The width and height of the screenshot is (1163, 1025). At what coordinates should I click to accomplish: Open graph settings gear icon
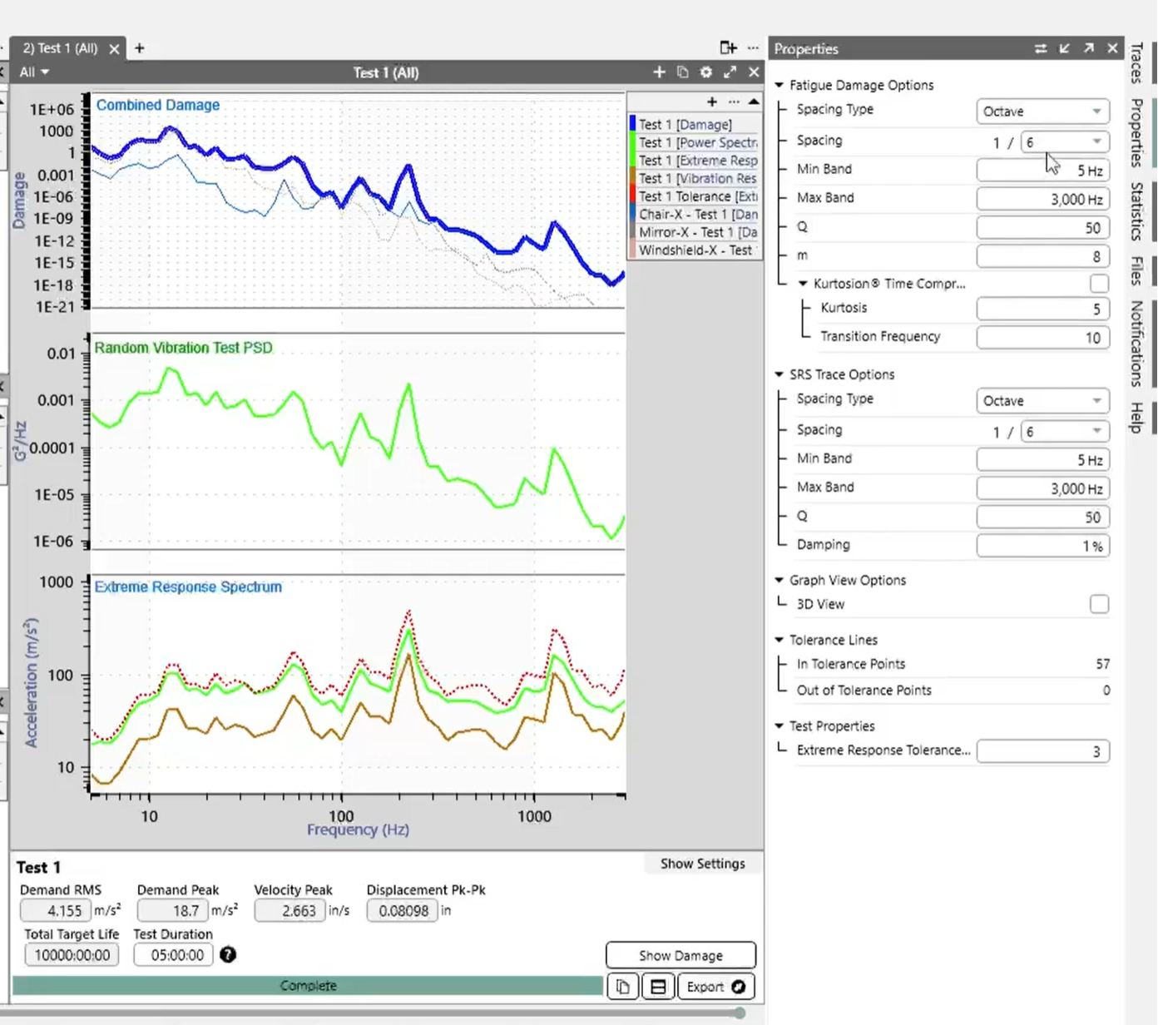[x=705, y=72]
